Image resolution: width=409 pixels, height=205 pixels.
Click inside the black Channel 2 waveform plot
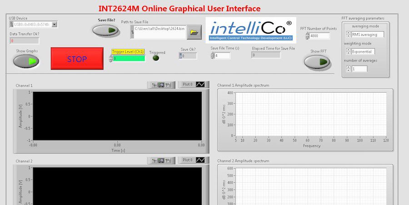pos(117,186)
